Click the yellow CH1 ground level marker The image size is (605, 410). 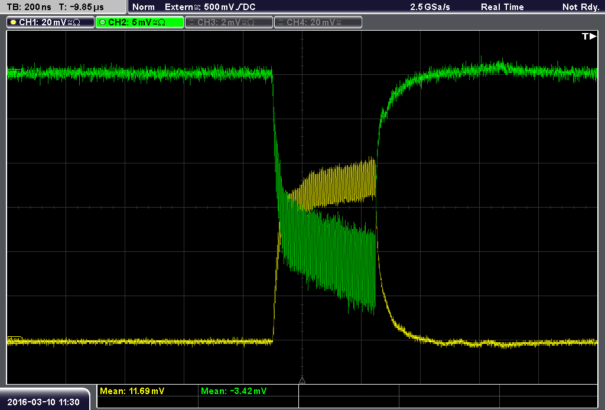coord(15,340)
